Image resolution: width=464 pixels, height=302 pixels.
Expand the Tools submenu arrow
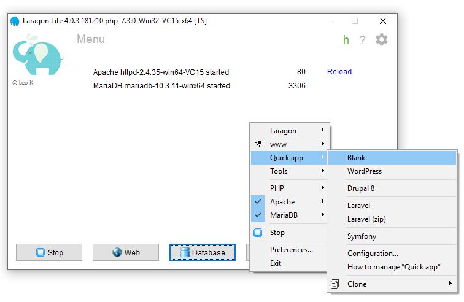[323, 171]
